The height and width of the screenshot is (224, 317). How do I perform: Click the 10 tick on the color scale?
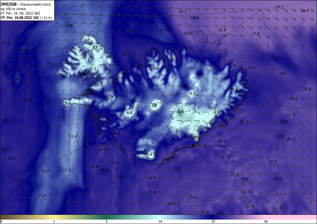(160, 221)
